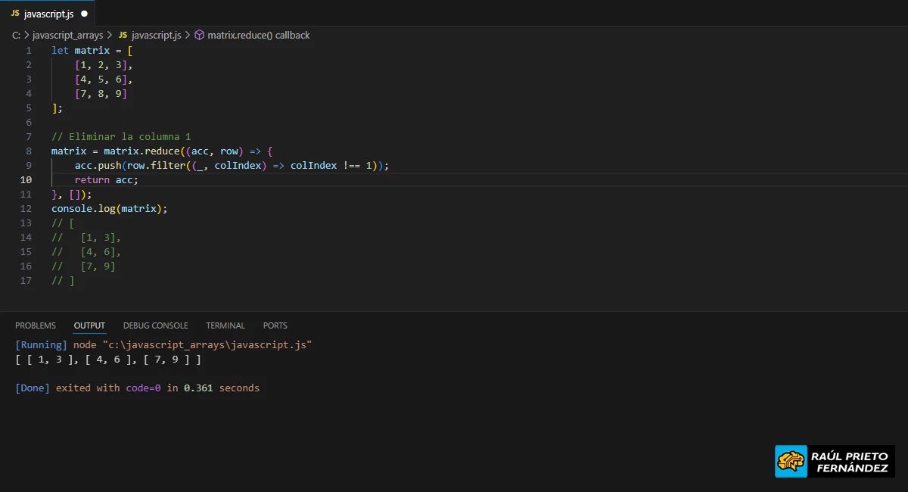Click the JS icon beside javascript.js in breadcrumbs
This screenshot has width=908, height=492.
point(123,35)
